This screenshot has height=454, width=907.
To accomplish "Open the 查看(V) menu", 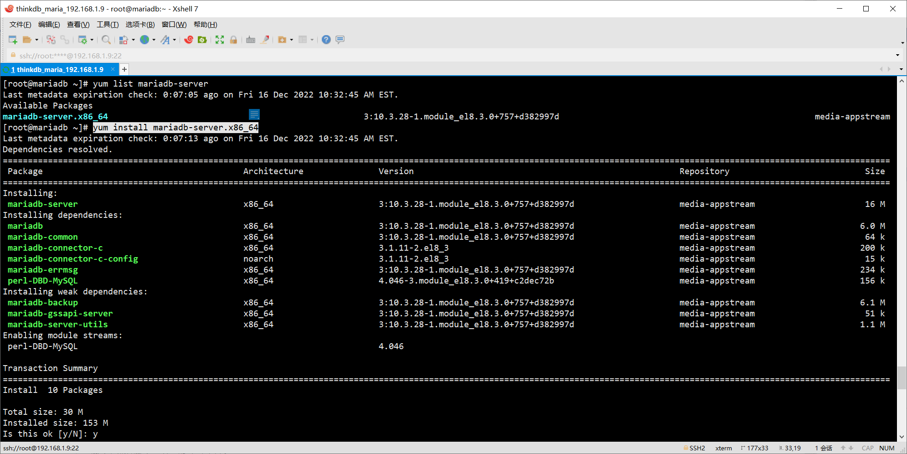I will tap(78, 25).
